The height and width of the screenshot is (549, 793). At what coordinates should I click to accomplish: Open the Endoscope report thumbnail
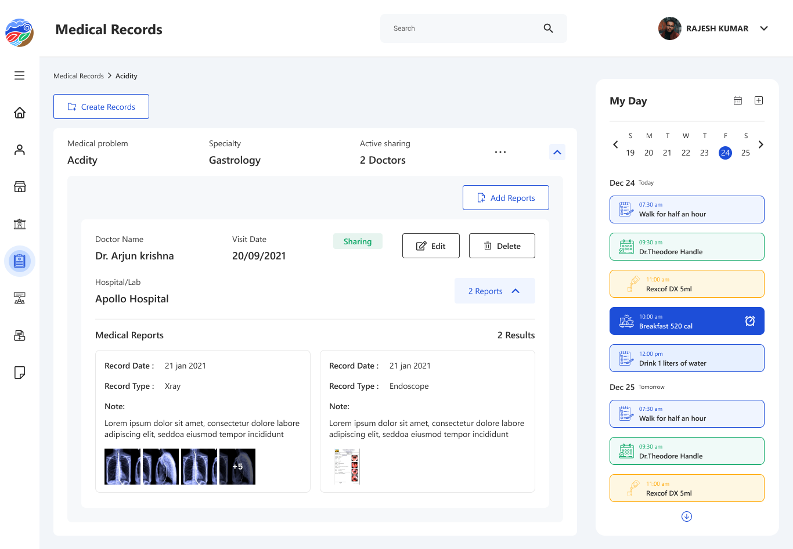347,467
